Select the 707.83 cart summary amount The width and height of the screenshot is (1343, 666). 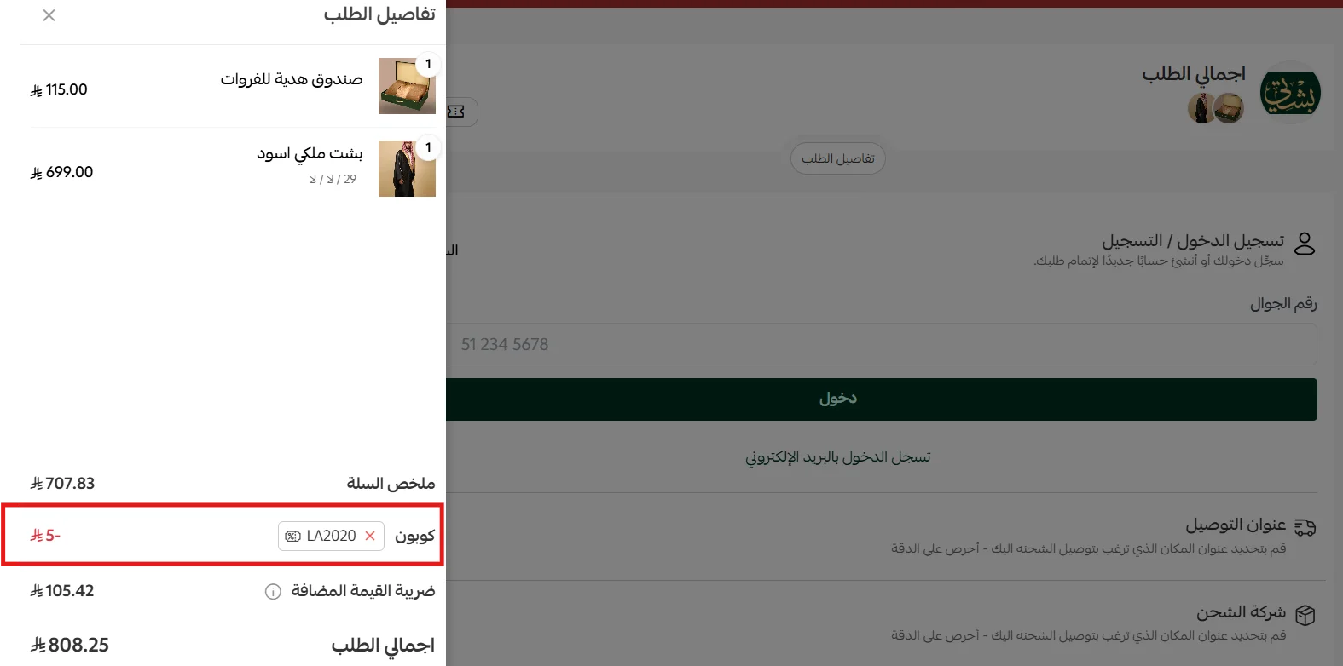(62, 484)
